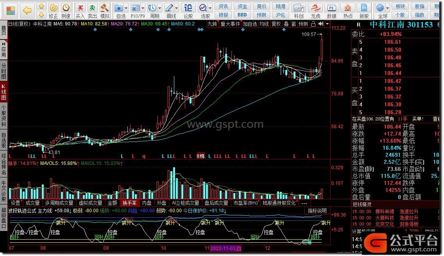Open the 热点 hot topics flame icon
The image size is (444, 256).
(x=348, y=11)
